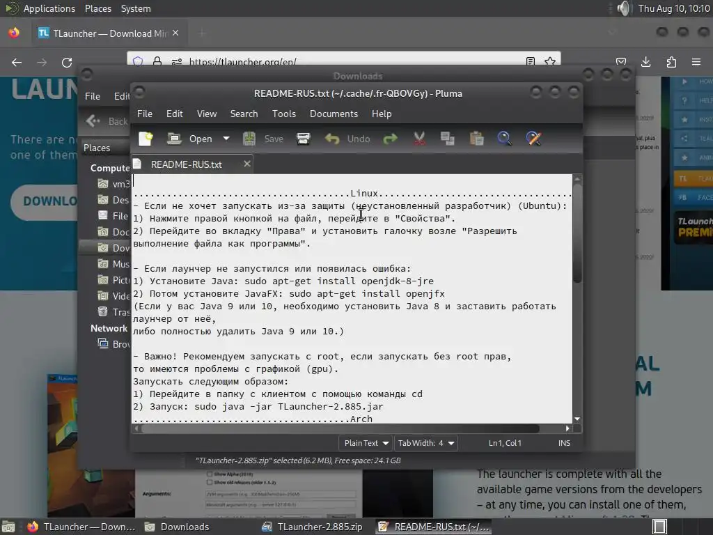Reload the TLauncher page in Firefox
Image resolution: width=713 pixels, height=535 pixels.
67,62
